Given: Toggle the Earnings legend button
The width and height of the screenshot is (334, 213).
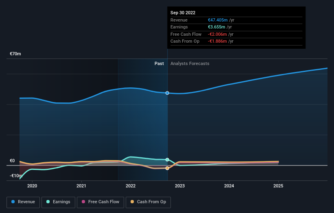Looking at the screenshot, I should 58,202.
